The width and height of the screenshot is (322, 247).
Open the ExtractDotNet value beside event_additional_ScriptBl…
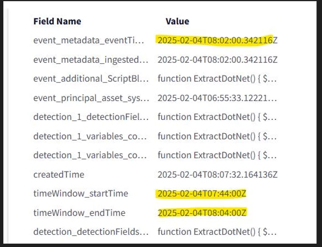click(217, 79)
